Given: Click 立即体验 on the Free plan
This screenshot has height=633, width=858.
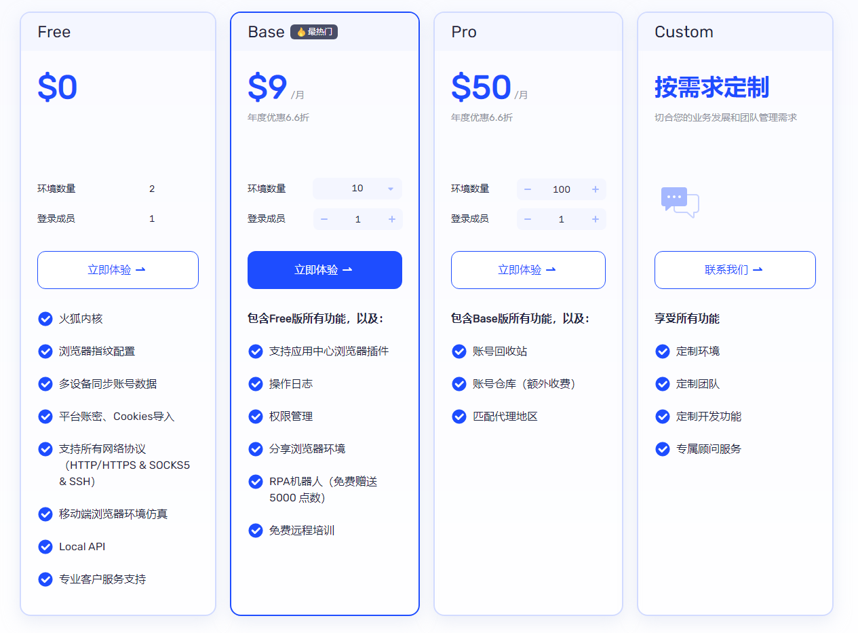Looking at the screenshot, I should (x=117, y=270).
